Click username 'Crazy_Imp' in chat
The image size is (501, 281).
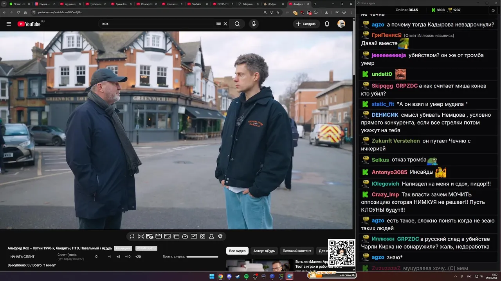[385, 194]
